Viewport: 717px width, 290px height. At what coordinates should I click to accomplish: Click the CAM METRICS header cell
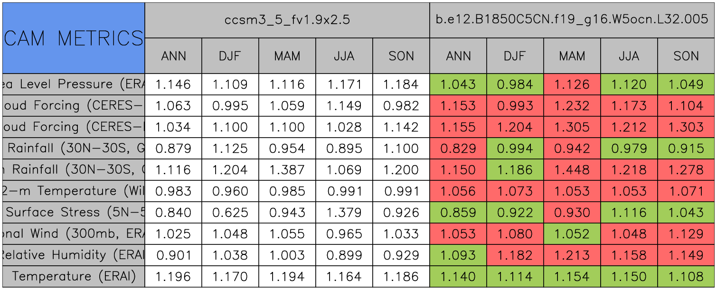(73, 38)
